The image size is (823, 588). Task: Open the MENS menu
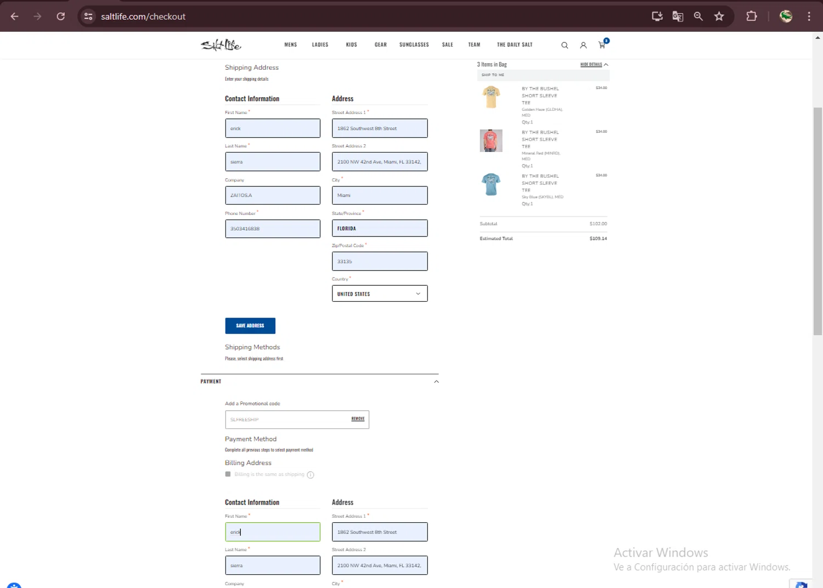[291, 45]
